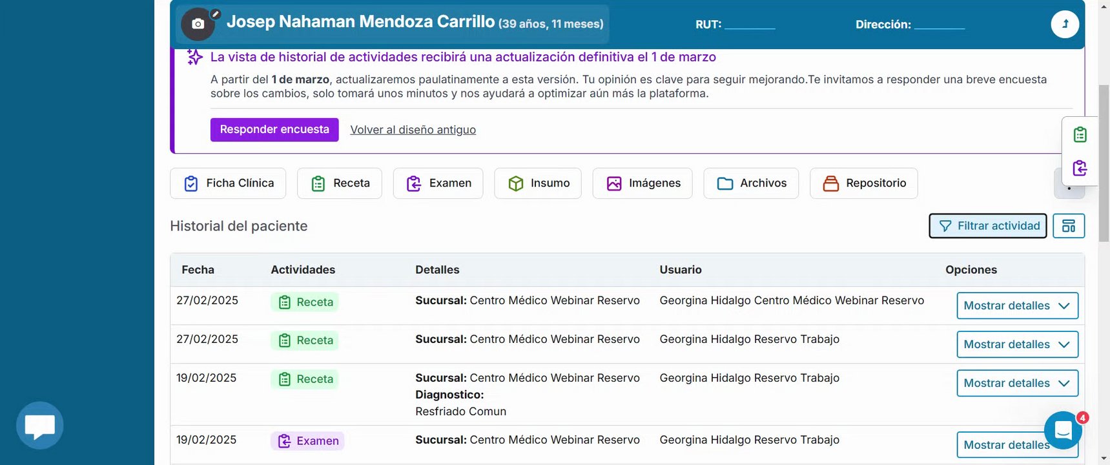The image size is (1110, 465).
Task: Click the Filtrar actividad button
Action: [988, 226]
